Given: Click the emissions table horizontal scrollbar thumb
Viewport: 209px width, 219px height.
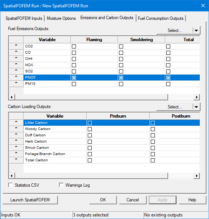Looking at the screenshot, I should 91,97.
